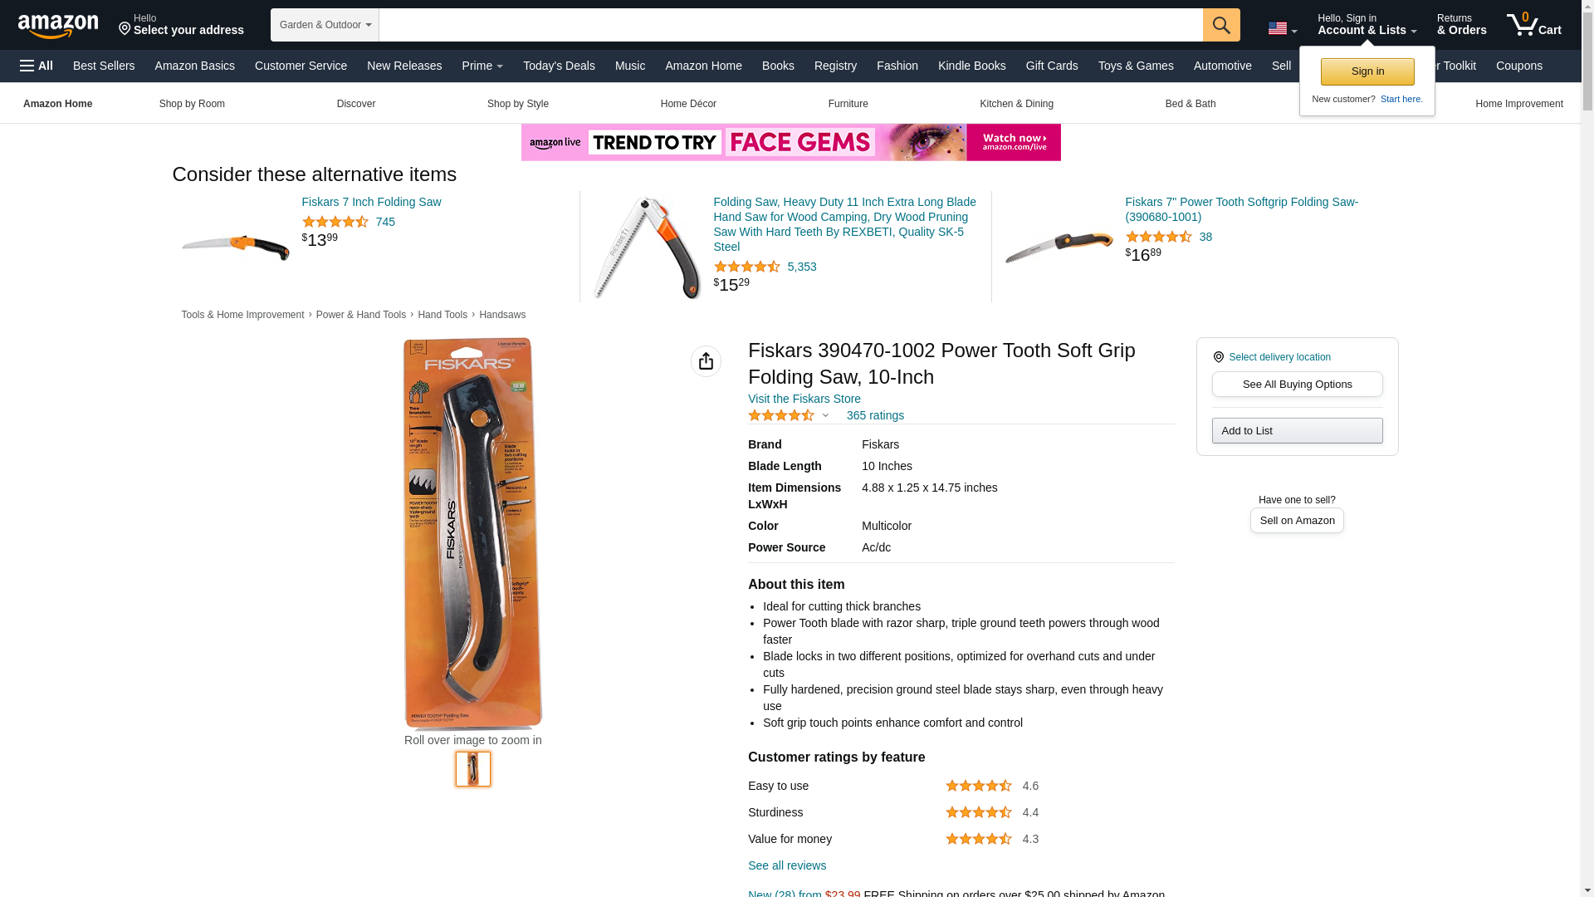Click the search magnifier button
1594x897 pixels.
[1220, 25]
